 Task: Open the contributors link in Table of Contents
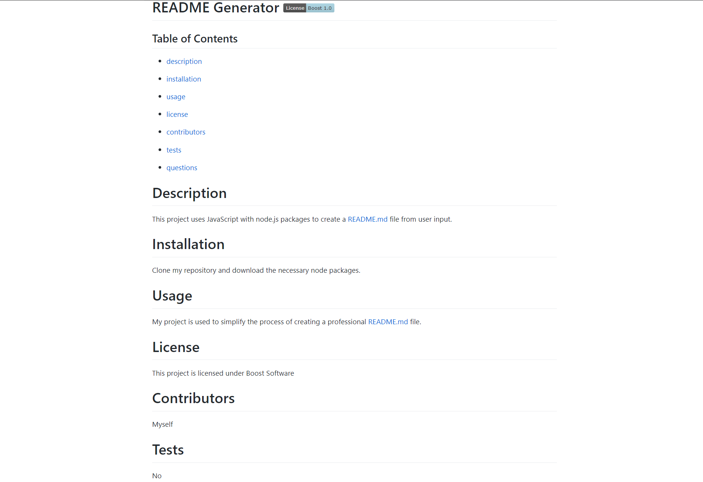point(186,132)
